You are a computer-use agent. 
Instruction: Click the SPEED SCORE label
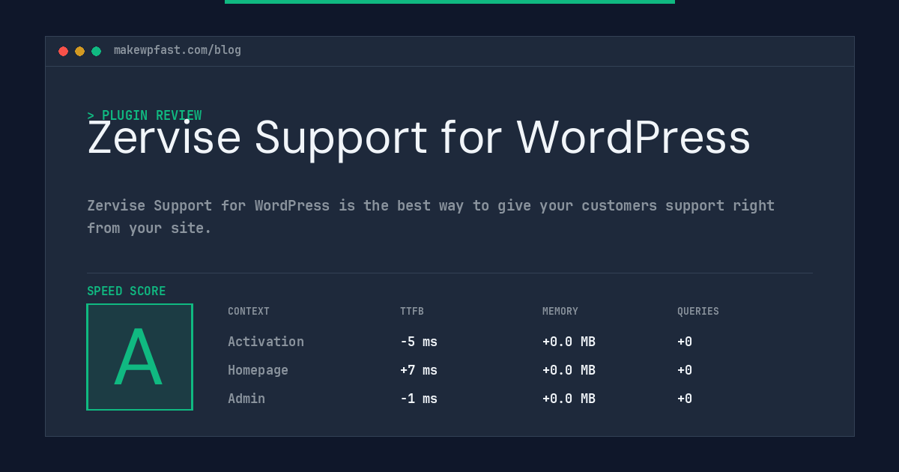tap(127, 291)
